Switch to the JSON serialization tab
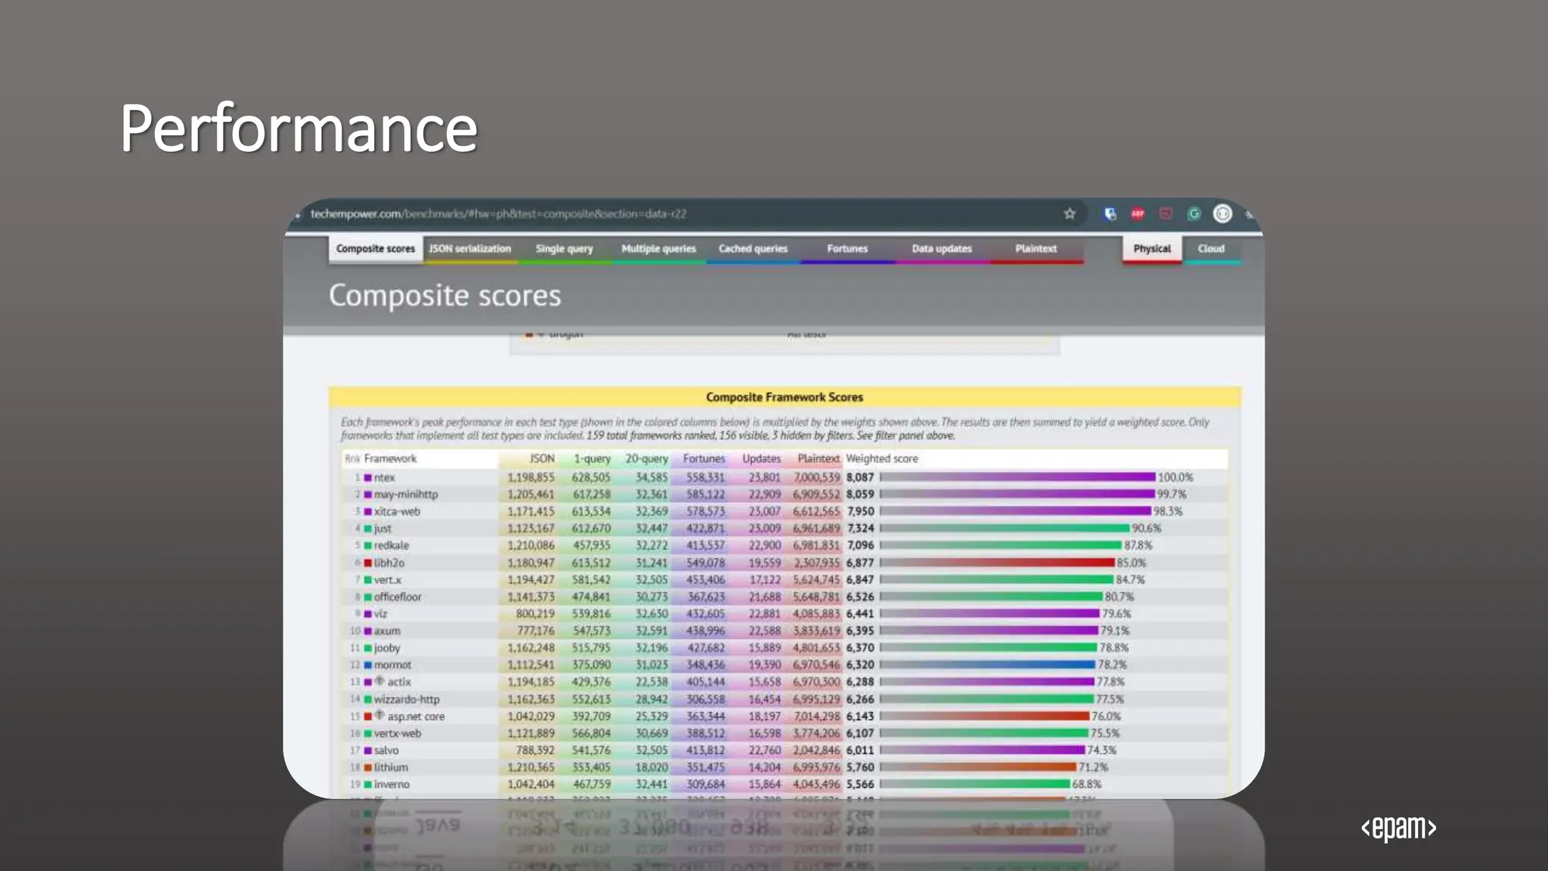This screenshot has height=871, width=1548. (470, 249)
